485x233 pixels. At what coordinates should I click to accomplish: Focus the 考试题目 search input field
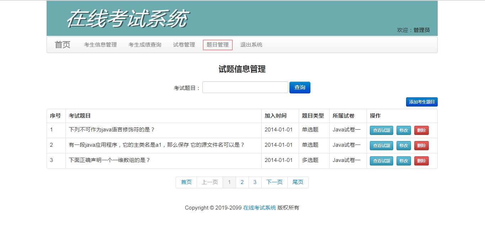tap(245, 87)
